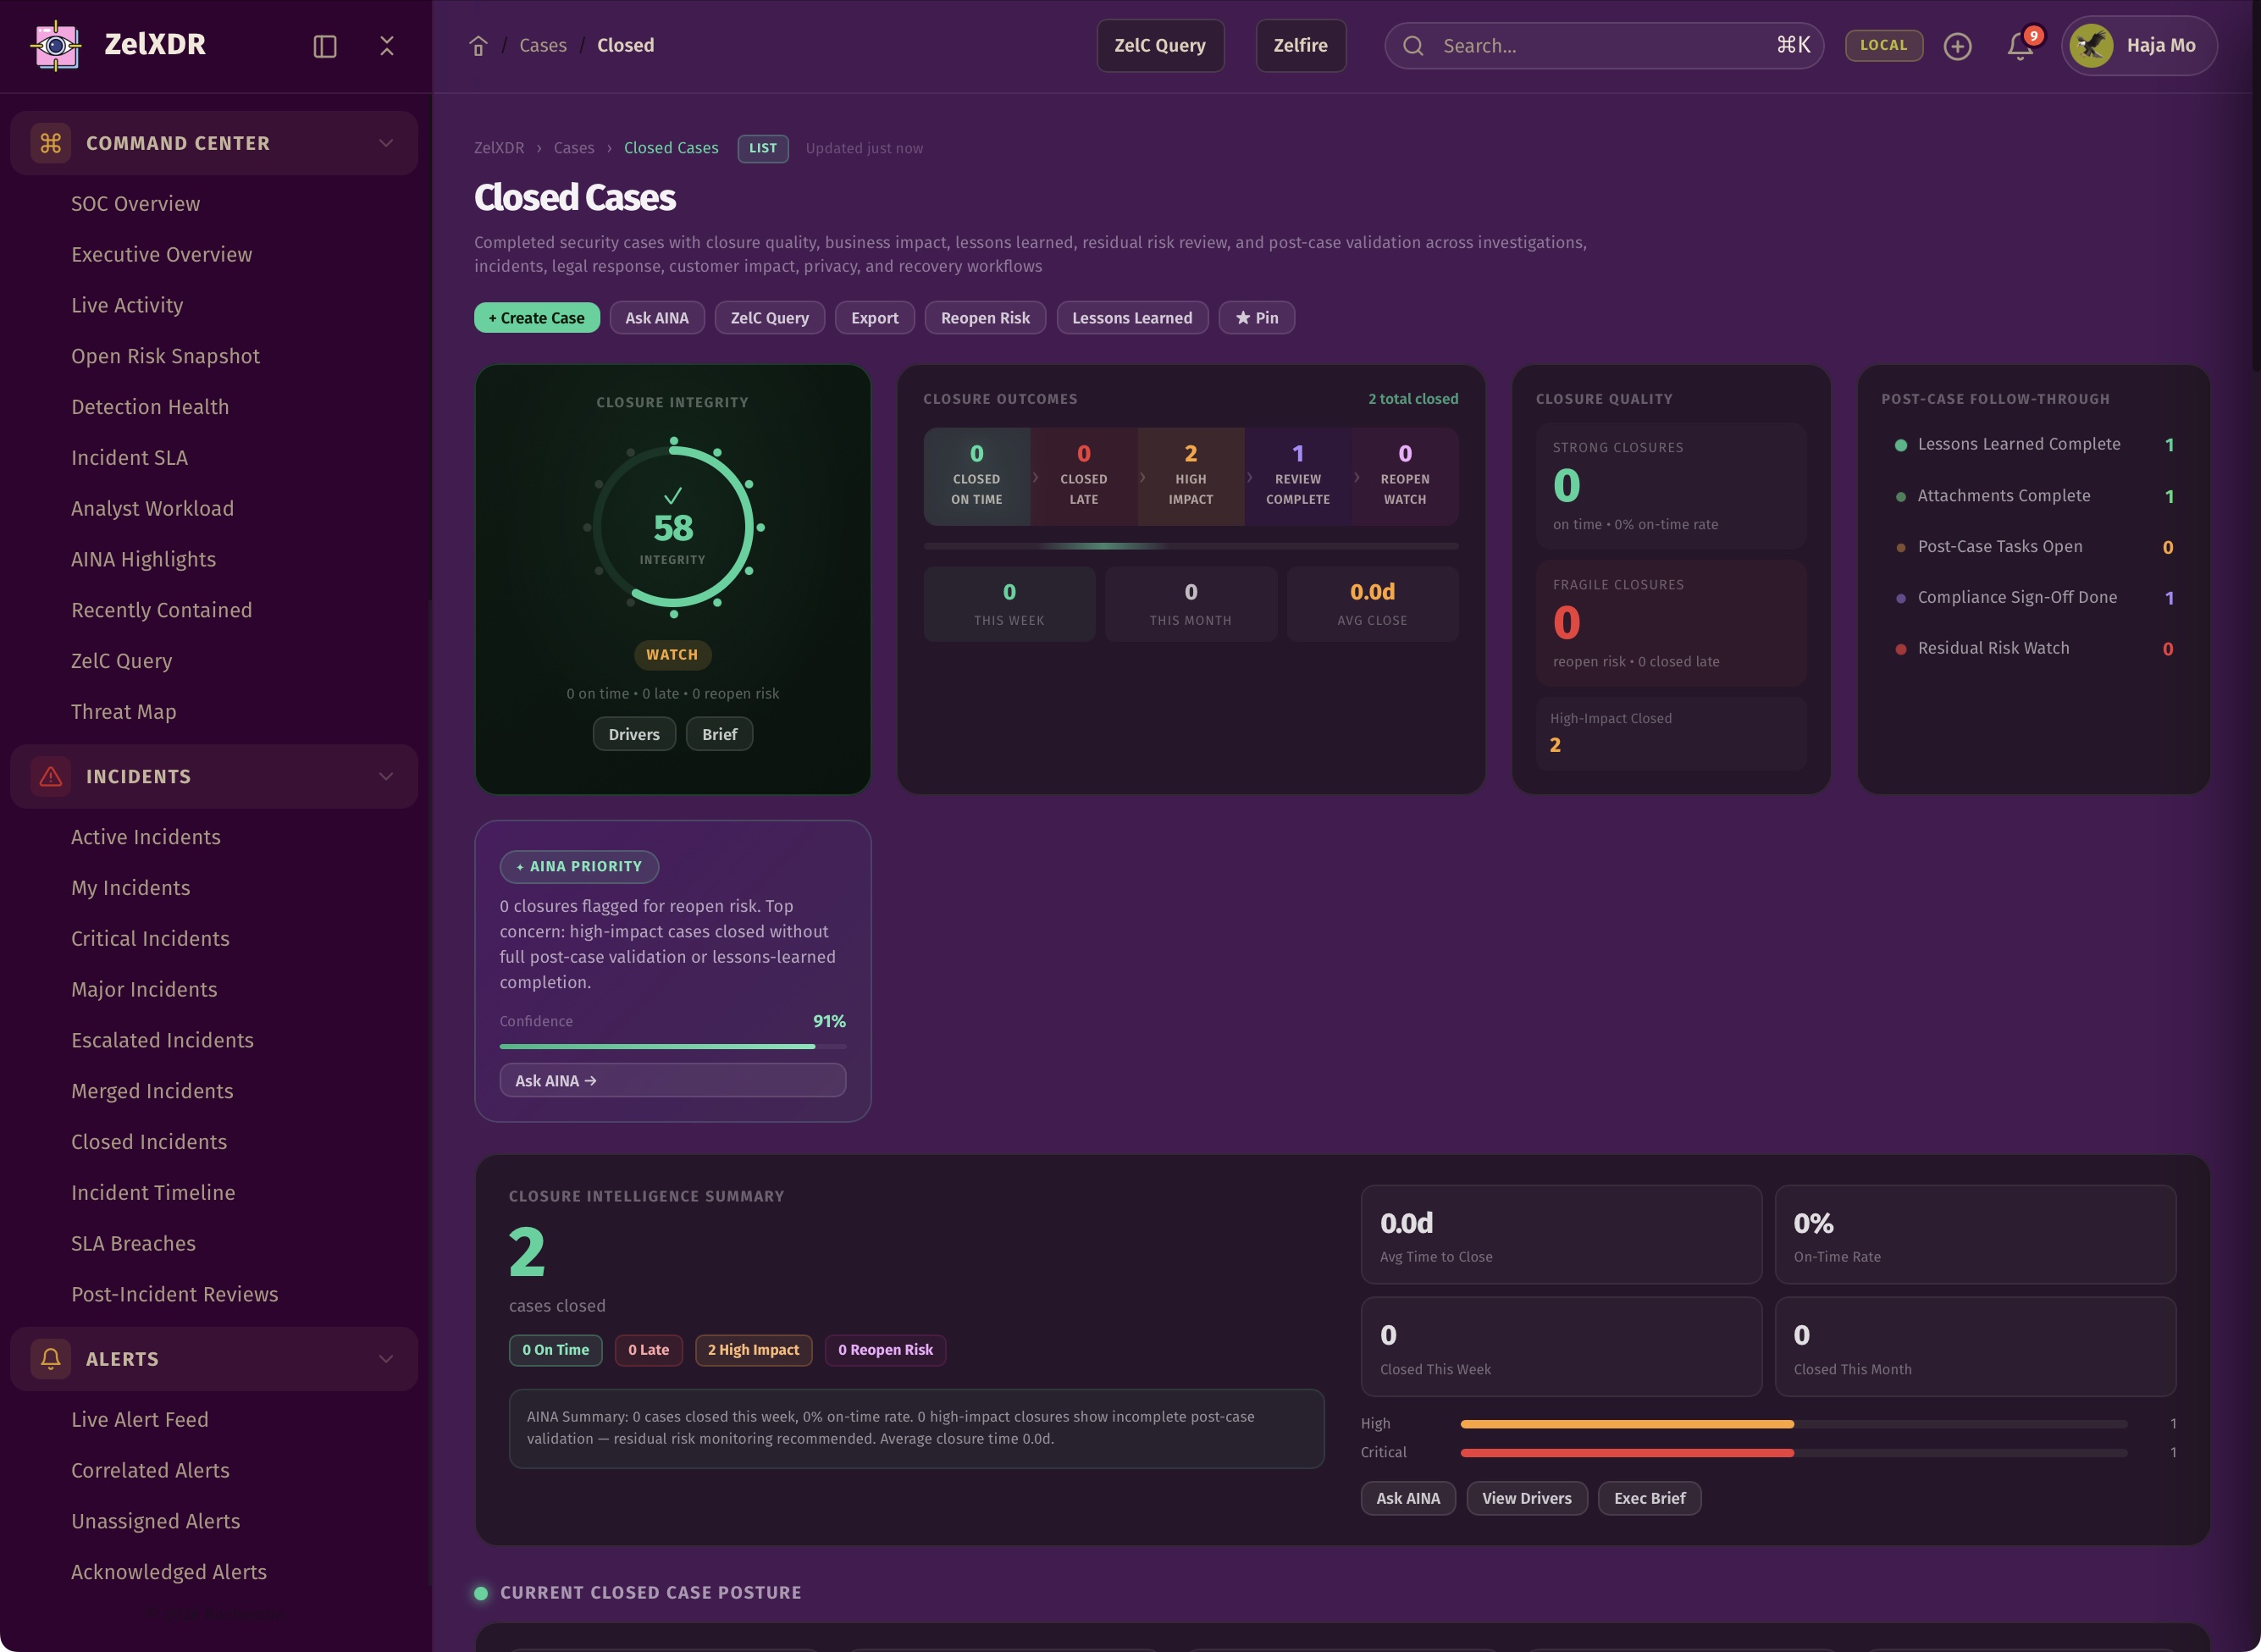Collapse the Alerts section chevron
This screenshot has height=1652, width=2261.
(386, 1358)
